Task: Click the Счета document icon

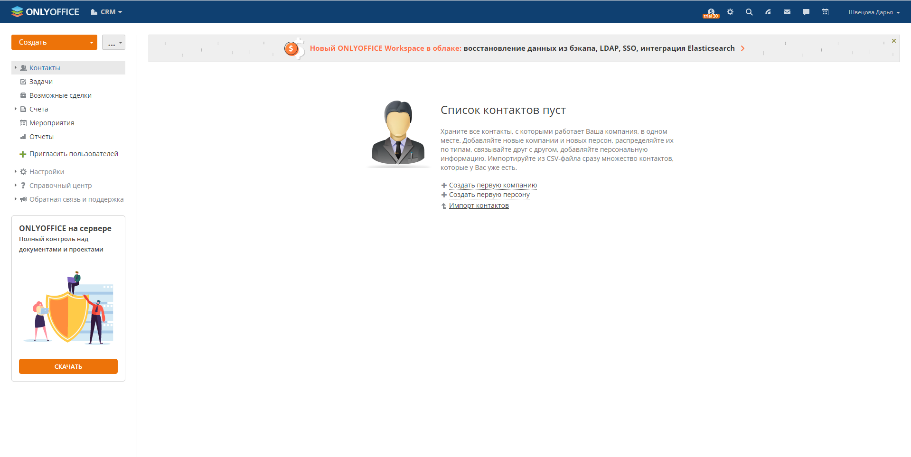Action: (23, 109)
